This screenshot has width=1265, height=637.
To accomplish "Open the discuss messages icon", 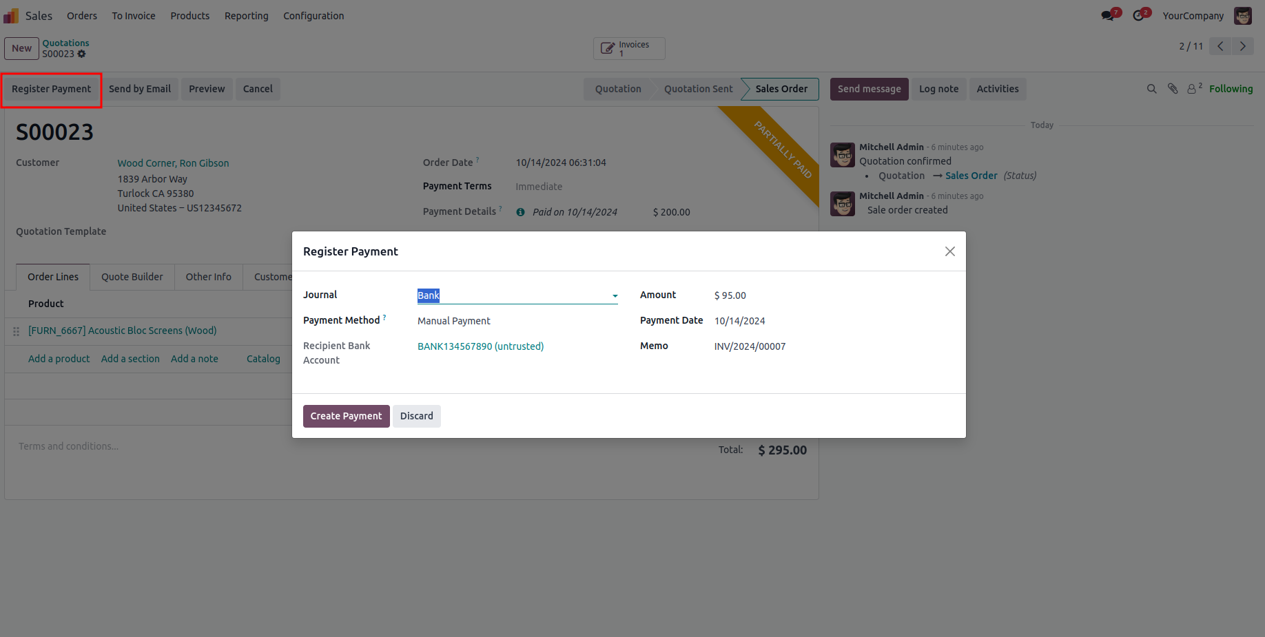I will coord(1108,15).
